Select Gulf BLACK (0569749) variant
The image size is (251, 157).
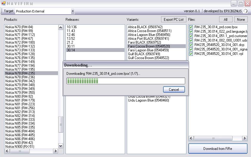click(157, 54)
